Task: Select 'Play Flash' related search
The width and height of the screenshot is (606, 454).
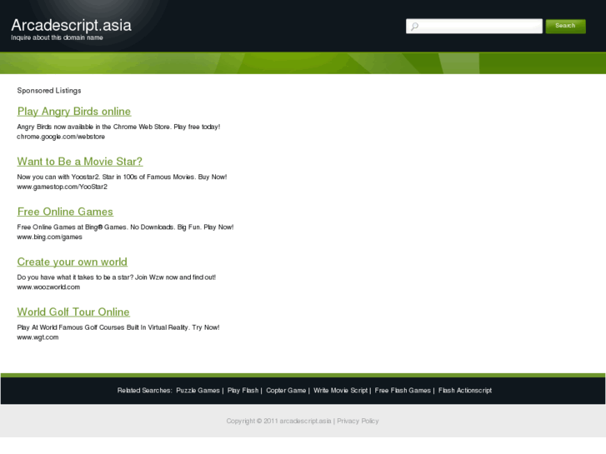Action: (243, 391)
